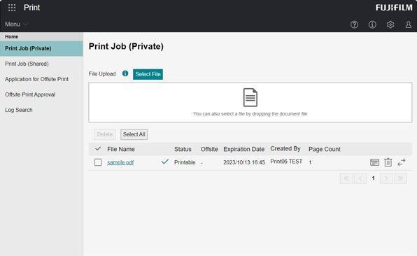Screen dimensions: 417x256
Task: Delete sample.pdf using trash icon
Action: 388,162
